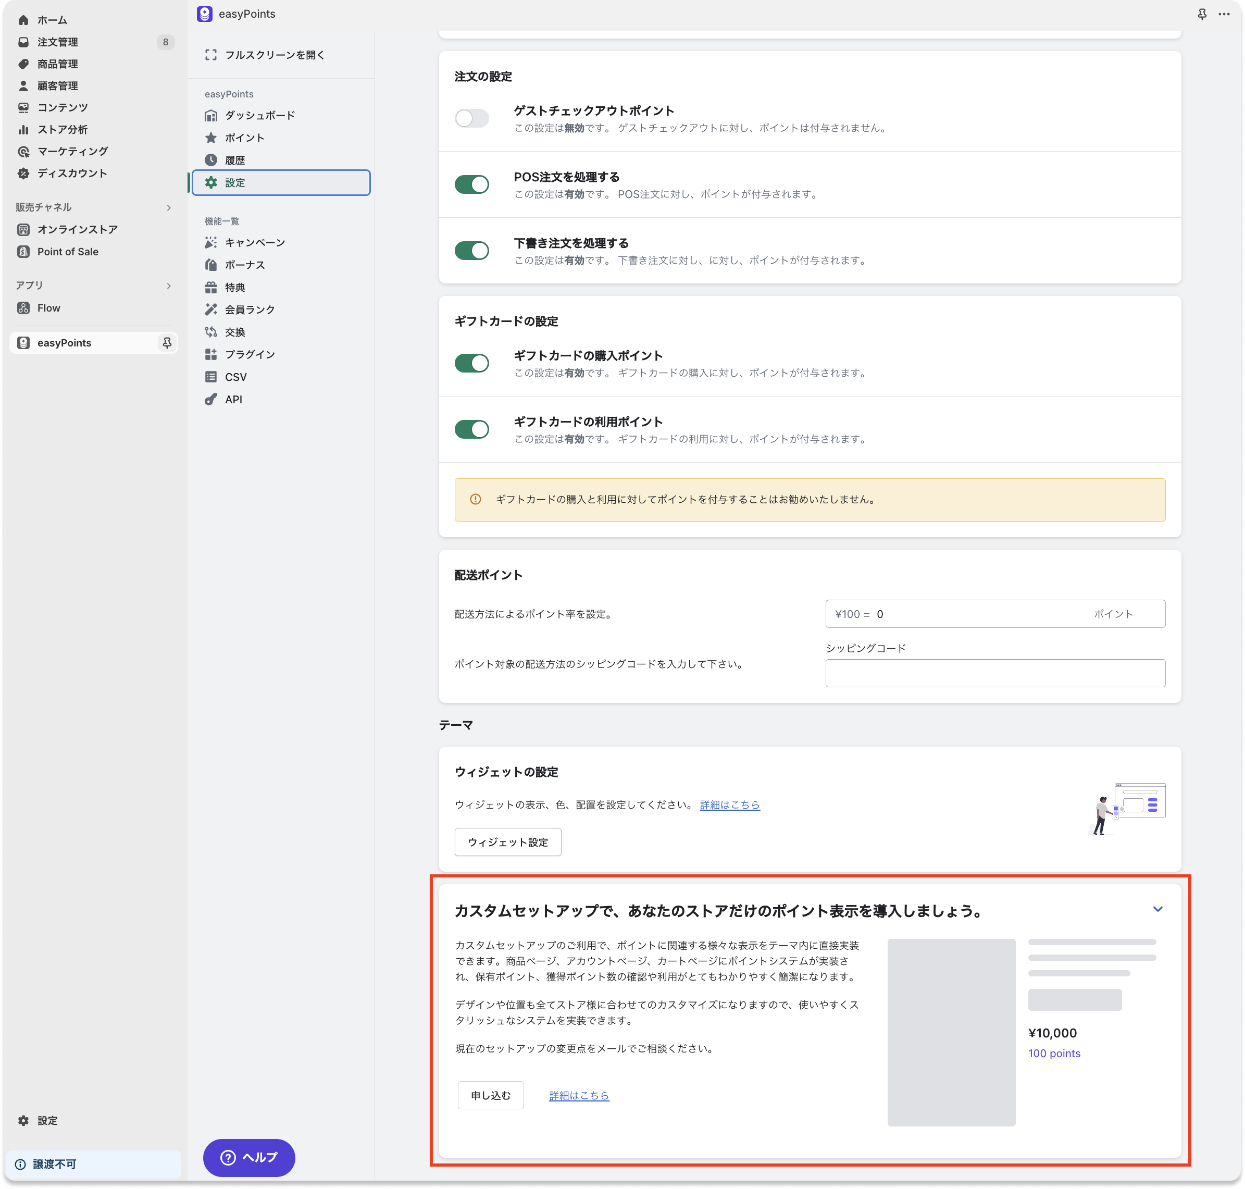Click the ボーナス icon

point(211,265)
